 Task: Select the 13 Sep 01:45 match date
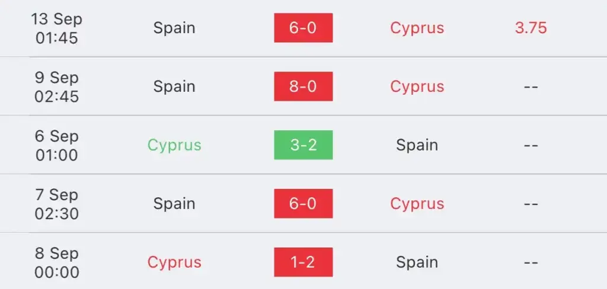coord(57,28)
